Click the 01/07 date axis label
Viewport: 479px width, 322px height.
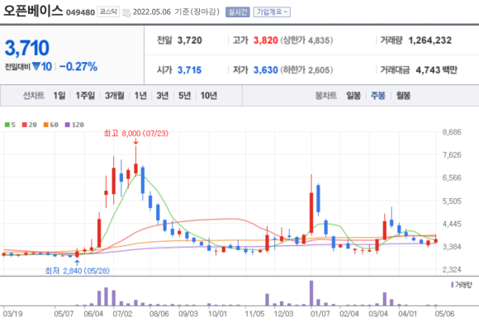click(x=320, y=314)
